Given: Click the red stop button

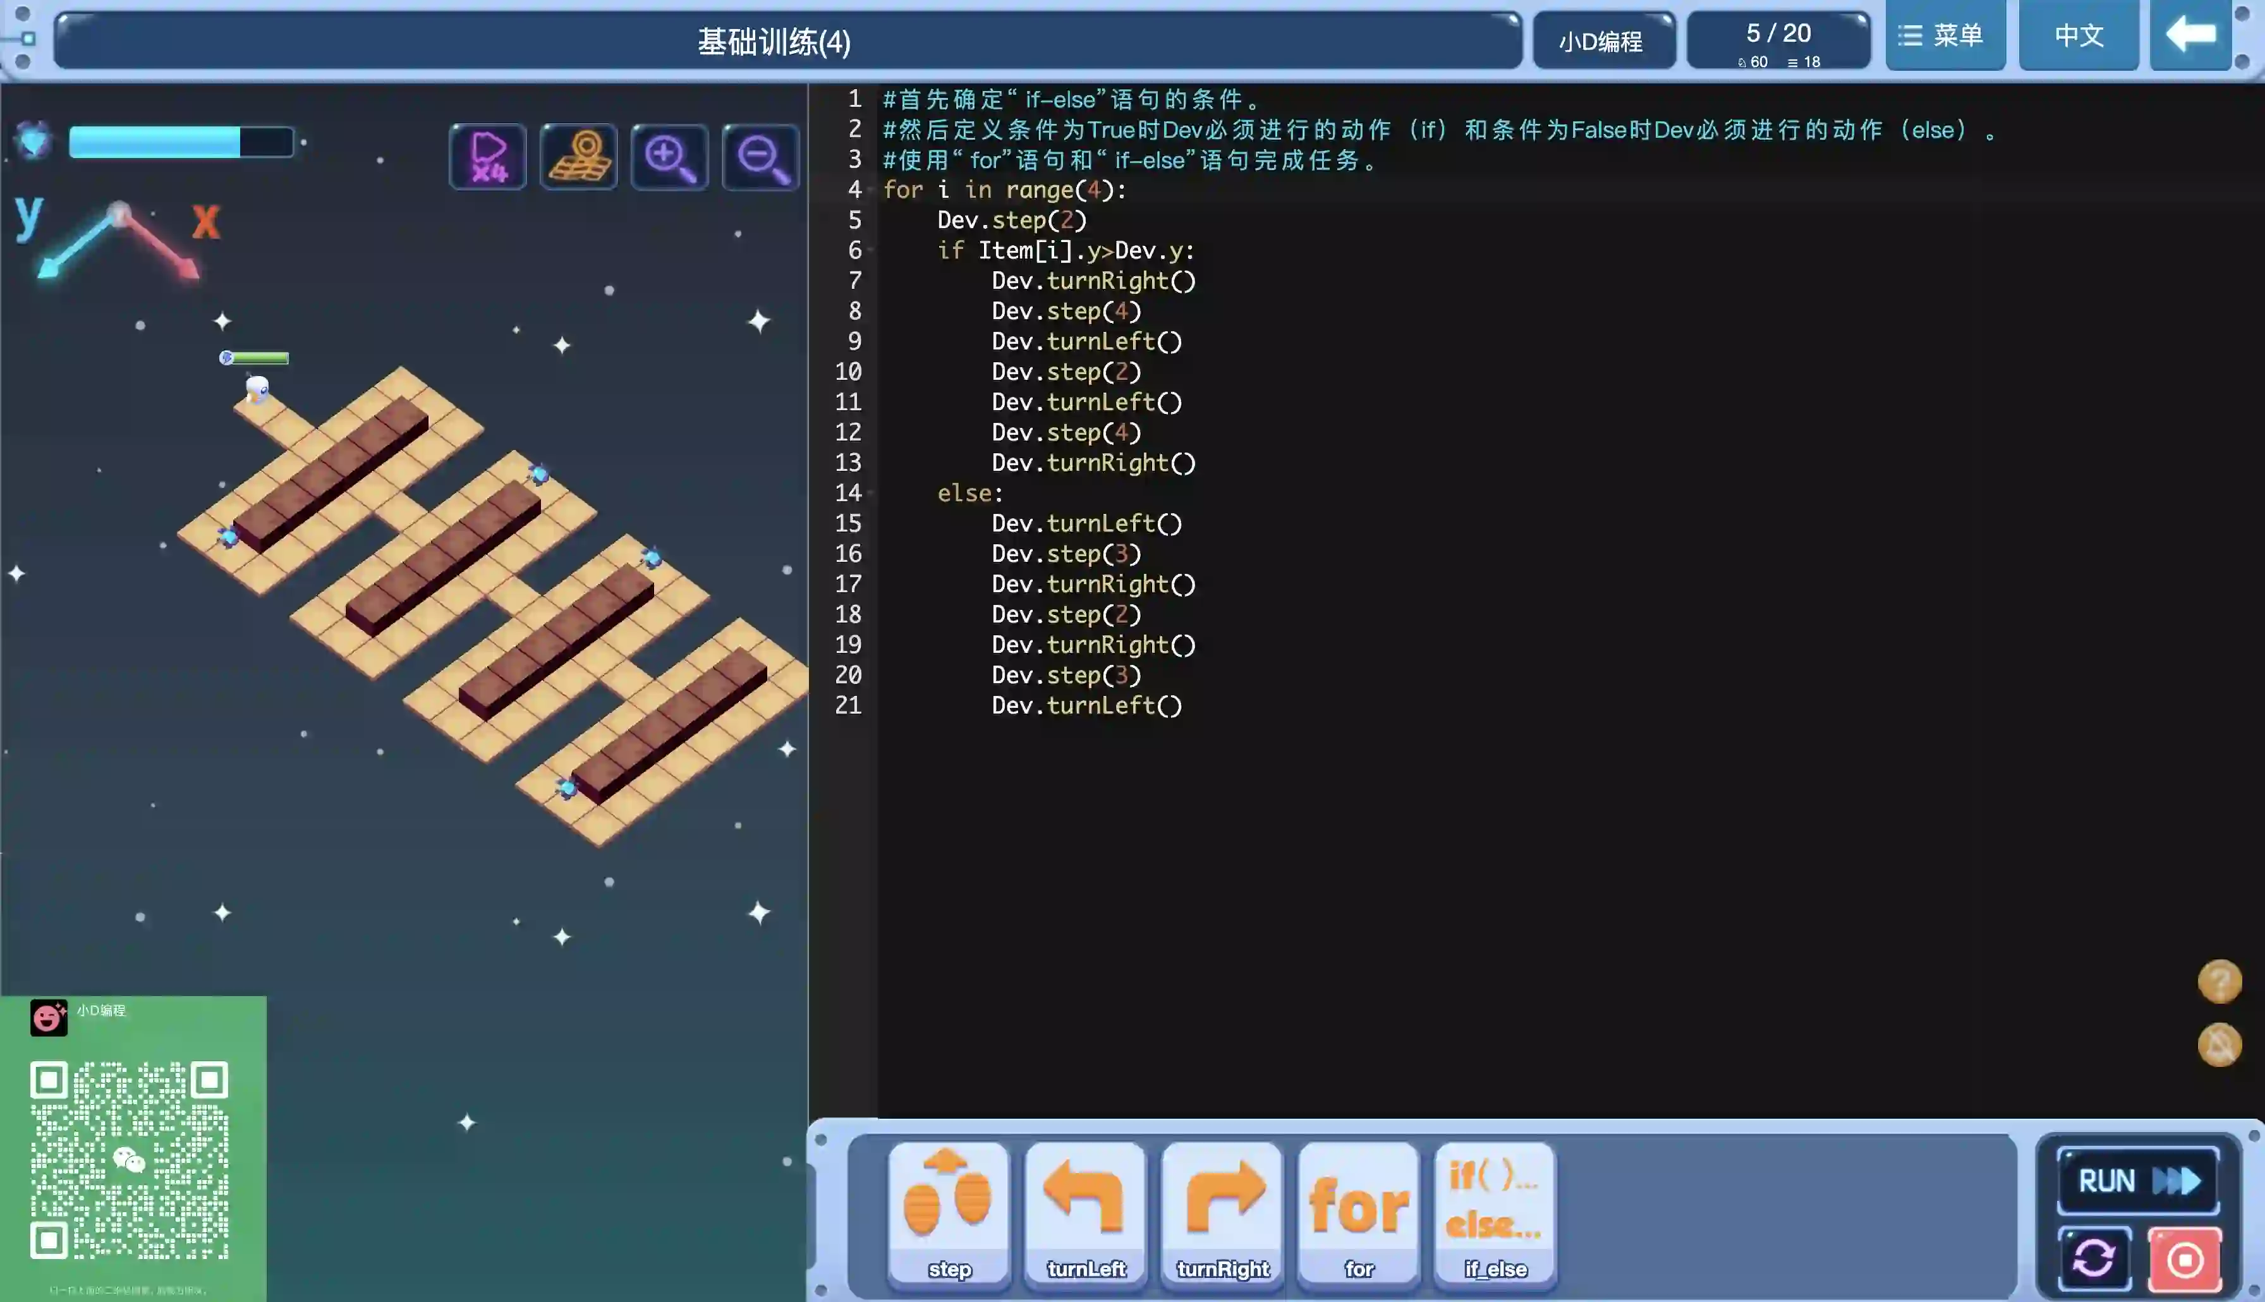Looking at the screenshot, I should 2185,1260.
